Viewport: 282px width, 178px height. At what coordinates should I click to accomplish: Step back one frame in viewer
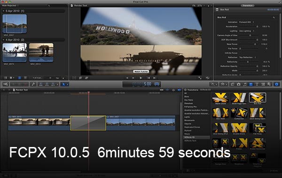[x=127, y=78]
